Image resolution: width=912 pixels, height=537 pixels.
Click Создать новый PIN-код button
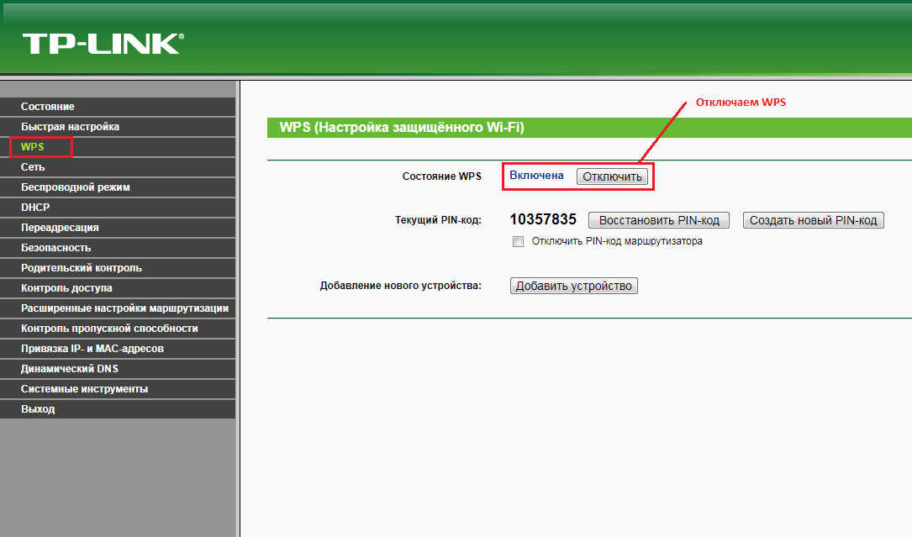813,220
